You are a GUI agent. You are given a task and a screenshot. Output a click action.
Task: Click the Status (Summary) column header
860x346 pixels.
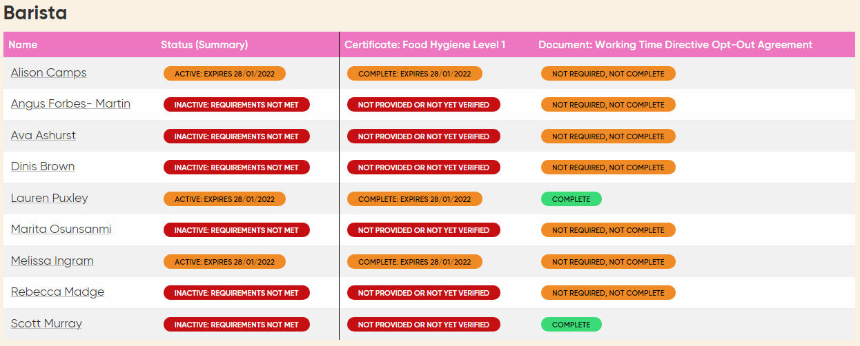point(204,45)
